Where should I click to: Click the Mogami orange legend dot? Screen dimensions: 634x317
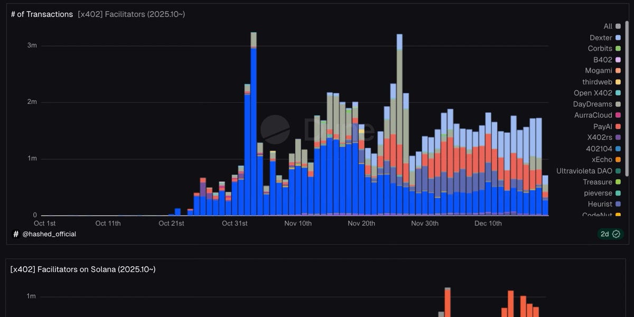[x=618, y=71]
